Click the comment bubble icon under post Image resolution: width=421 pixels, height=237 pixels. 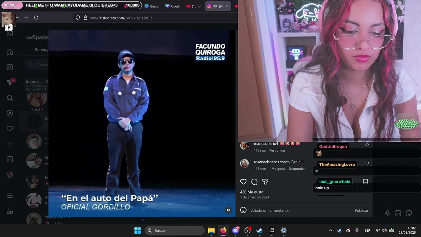pyautogui.click(x=254, y=182)
